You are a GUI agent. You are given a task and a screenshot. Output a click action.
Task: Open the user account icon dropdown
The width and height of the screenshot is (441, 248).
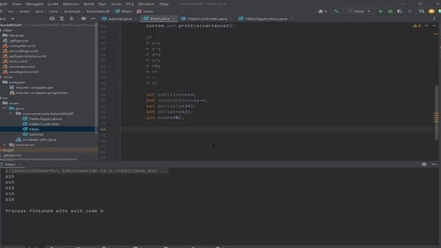click(322, 11)
